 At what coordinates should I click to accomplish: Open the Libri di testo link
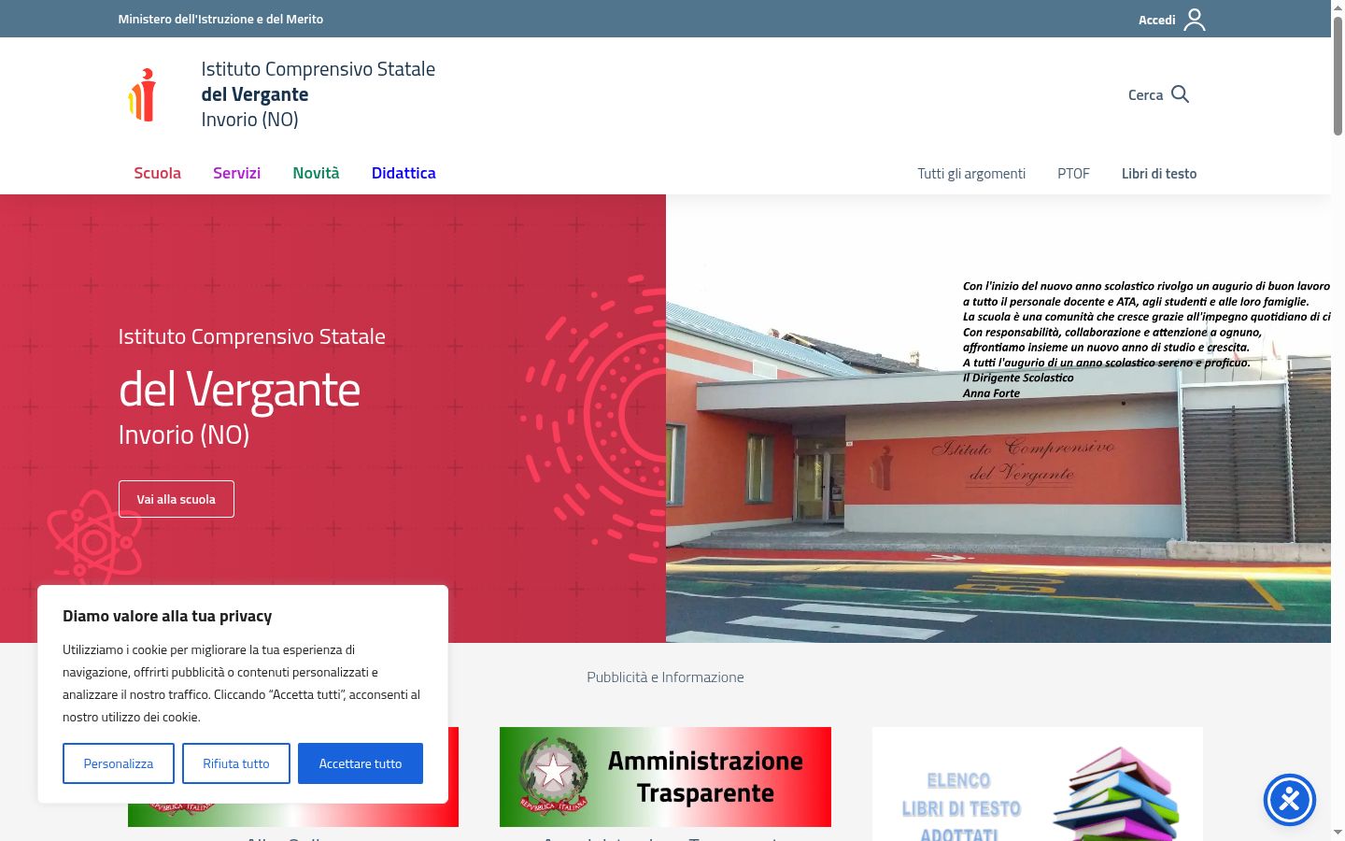pyautogui.click(x=1159, y=174)
